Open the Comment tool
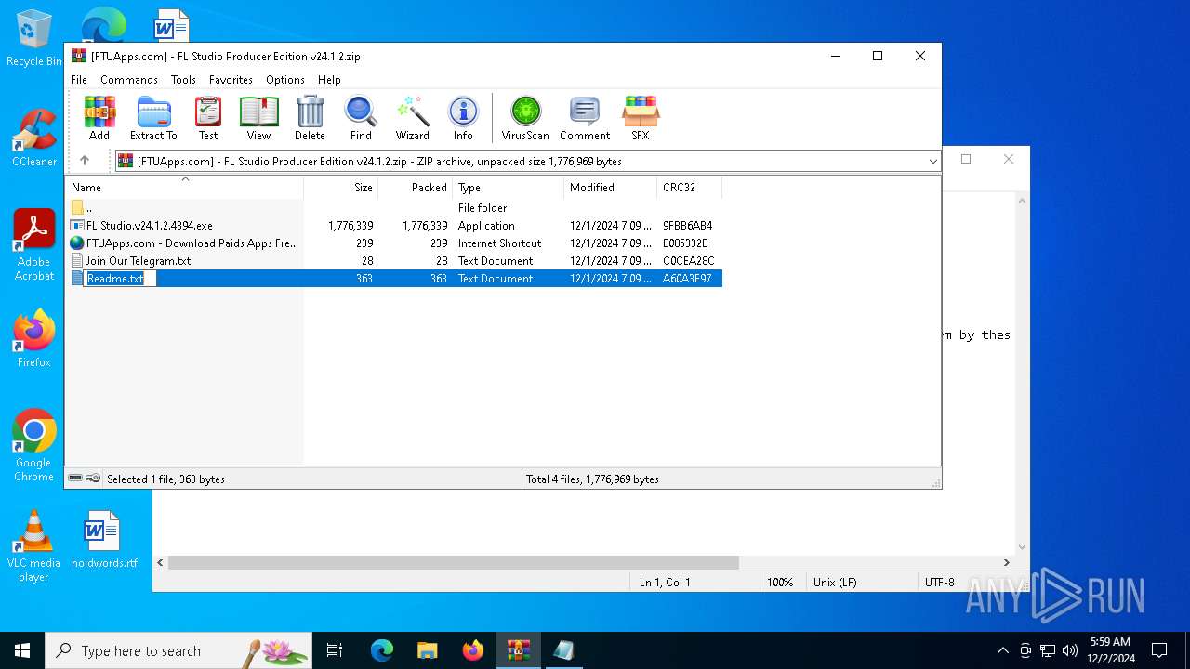 click(x=585, y=118)
